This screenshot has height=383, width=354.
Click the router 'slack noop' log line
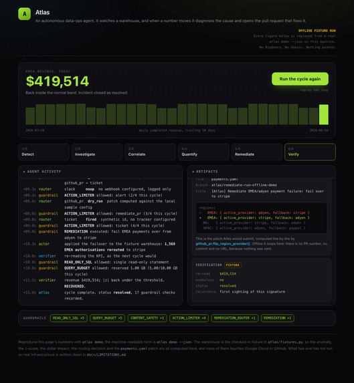click(x=100, y=189)
